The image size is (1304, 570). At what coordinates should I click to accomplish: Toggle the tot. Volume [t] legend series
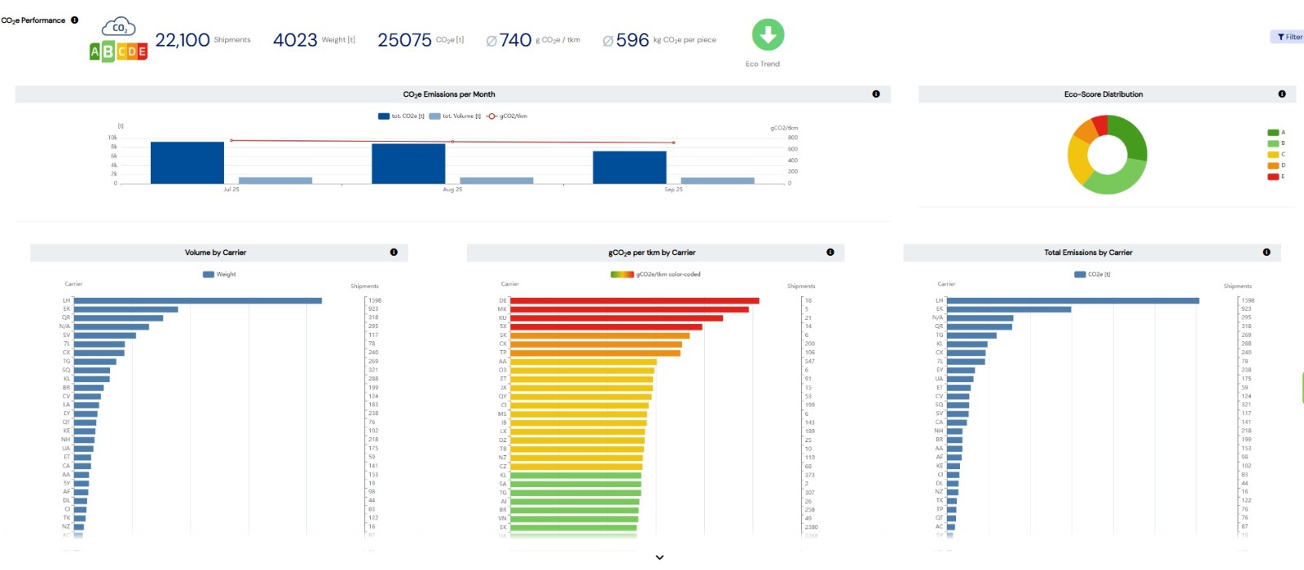pyautogui.click(x=455, y=116)
